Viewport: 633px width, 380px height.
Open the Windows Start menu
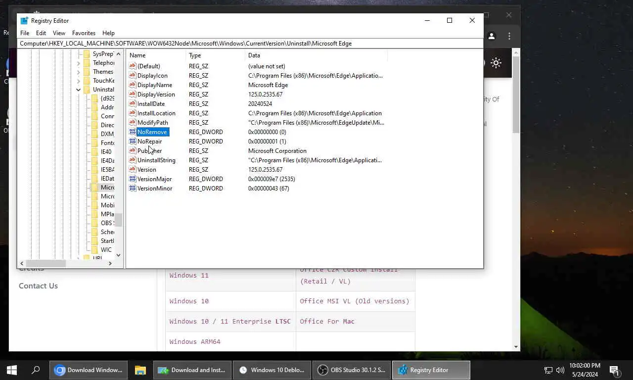pyautogui.click(x=12, y=370)
